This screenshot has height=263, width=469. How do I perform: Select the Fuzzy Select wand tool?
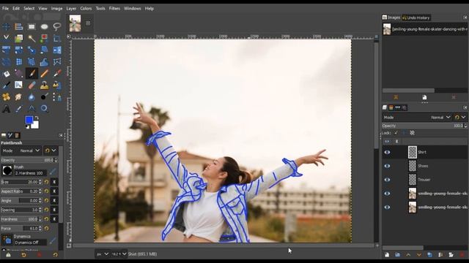coord(32,39)
